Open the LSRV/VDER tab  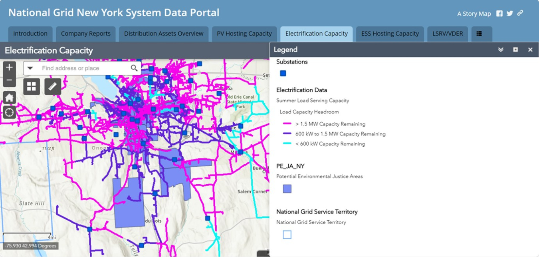click(x=448, y=34)
